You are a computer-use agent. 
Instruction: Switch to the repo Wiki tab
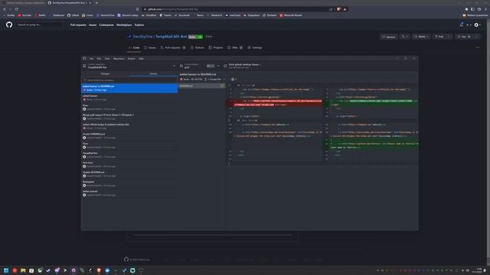coord(235,47)
